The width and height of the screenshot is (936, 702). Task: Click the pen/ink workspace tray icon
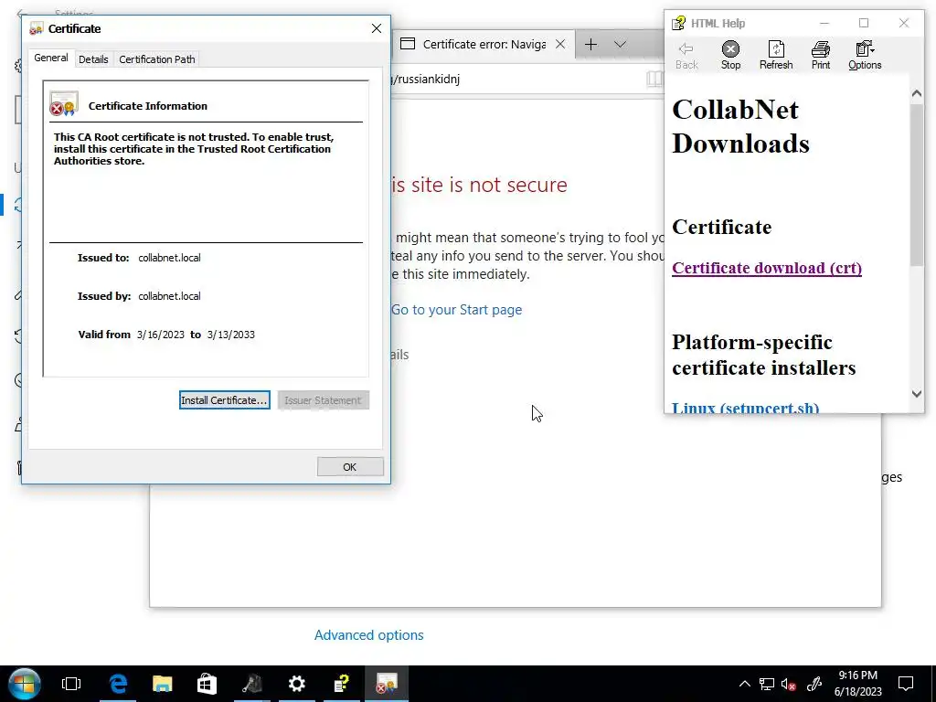[814, 684]
